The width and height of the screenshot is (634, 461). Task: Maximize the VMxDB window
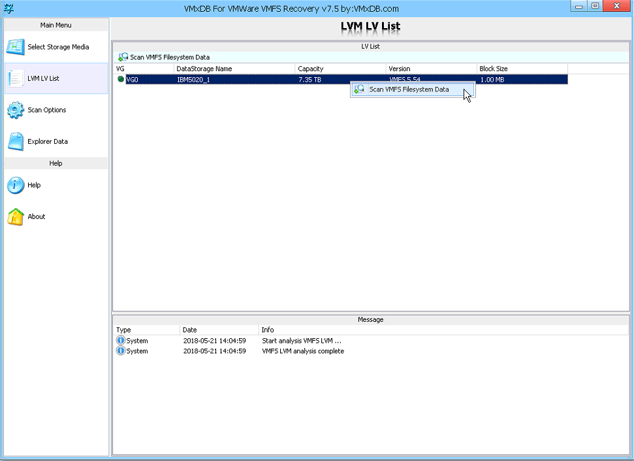point(595,6)
